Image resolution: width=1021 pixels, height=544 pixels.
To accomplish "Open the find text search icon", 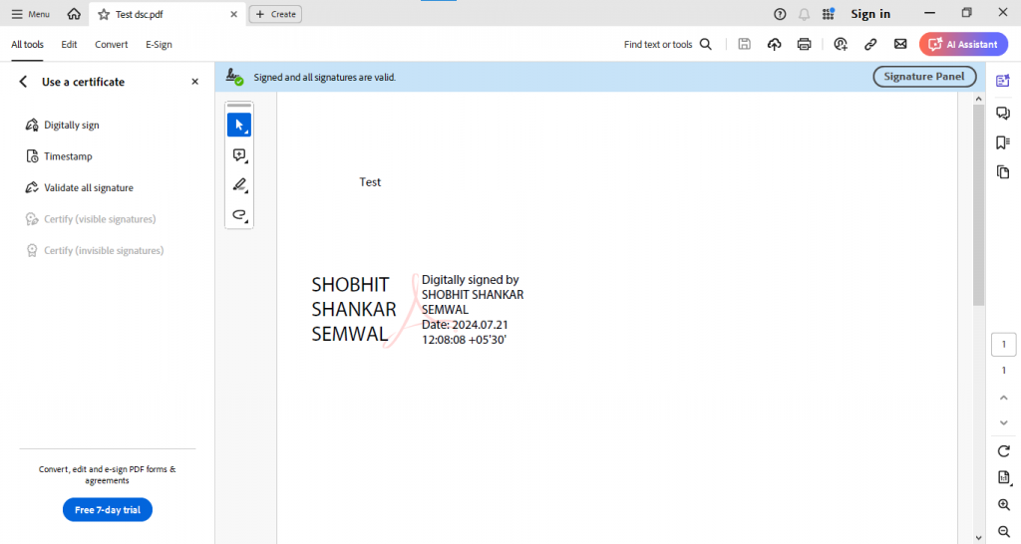I will (706, 44).
